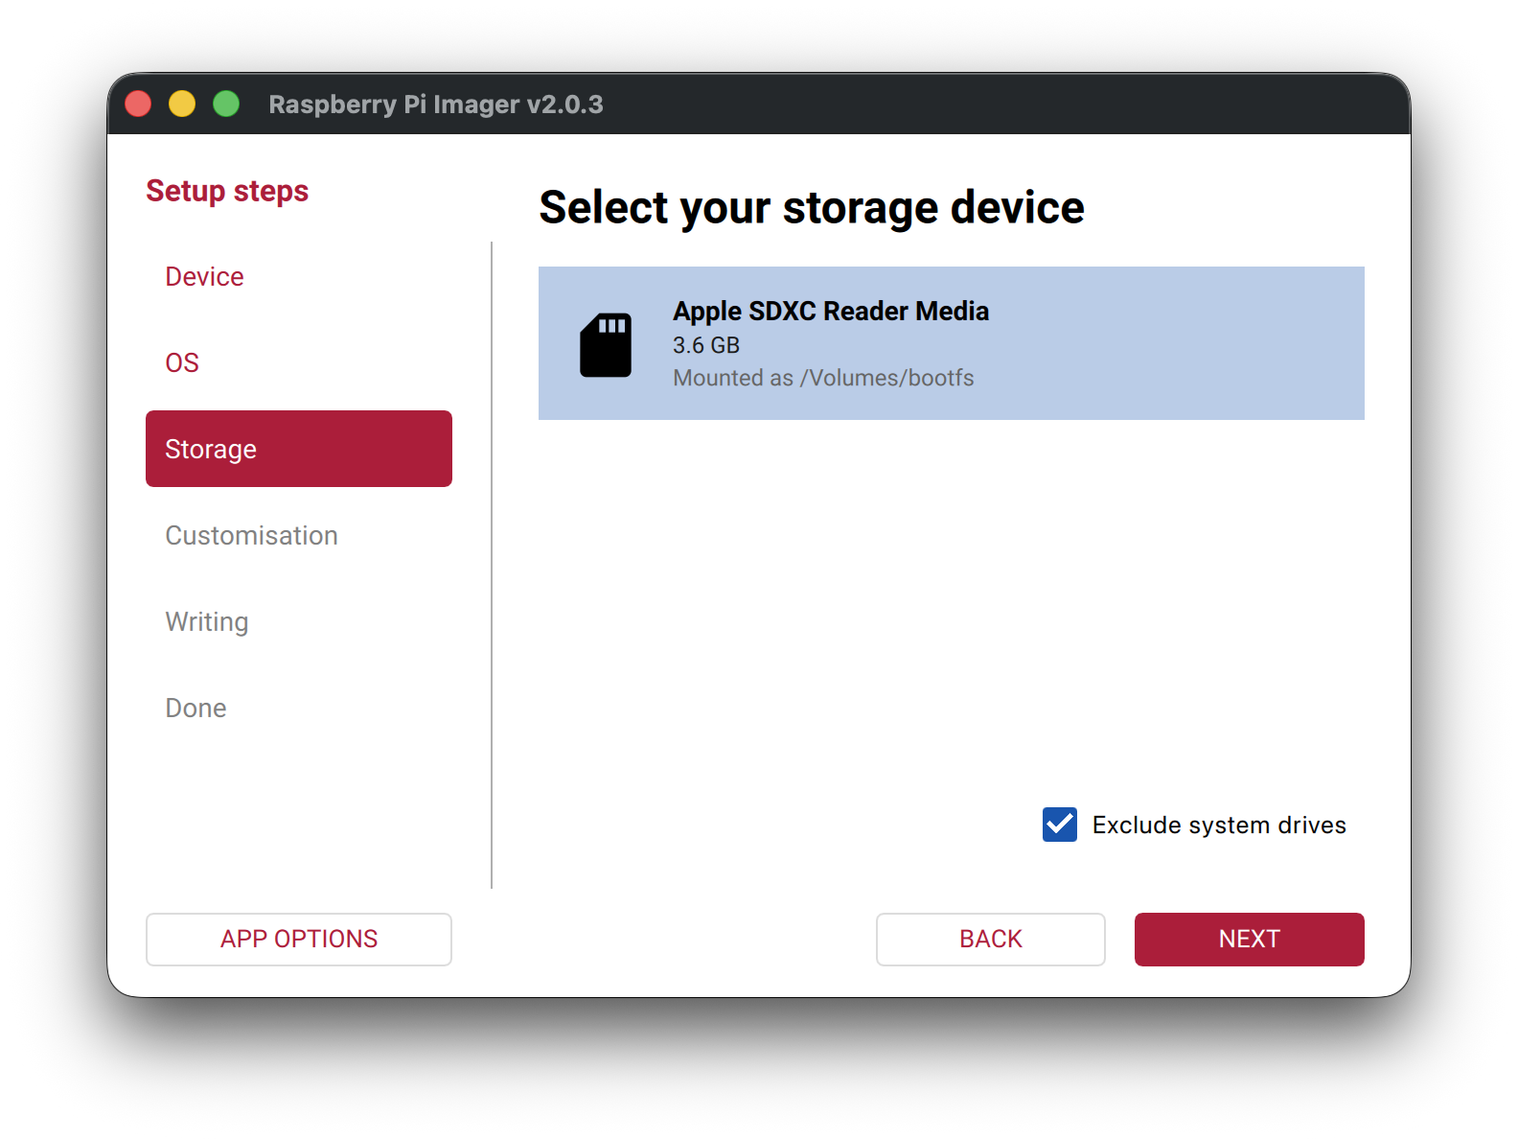
Task: Maximize the window with the green button
Action: click(226, 104)
